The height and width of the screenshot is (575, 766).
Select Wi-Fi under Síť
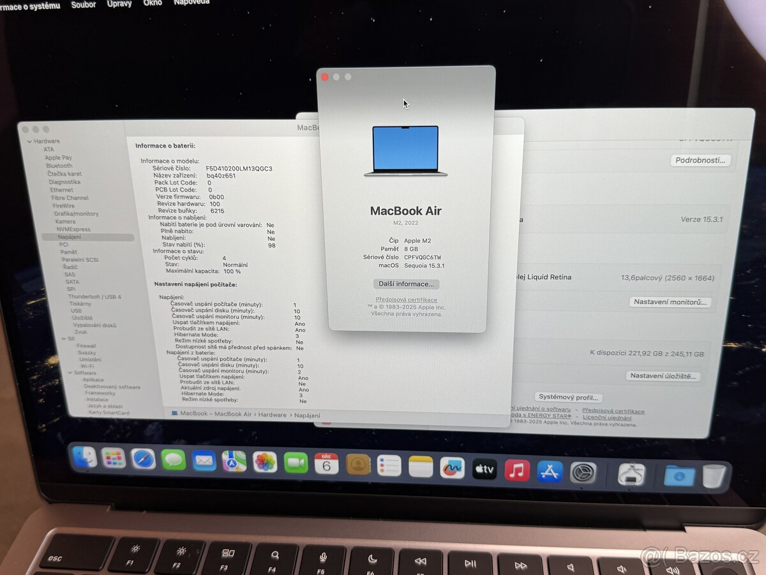click(87, 366)
